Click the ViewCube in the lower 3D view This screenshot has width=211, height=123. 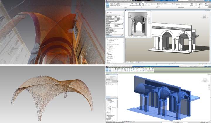205,80
